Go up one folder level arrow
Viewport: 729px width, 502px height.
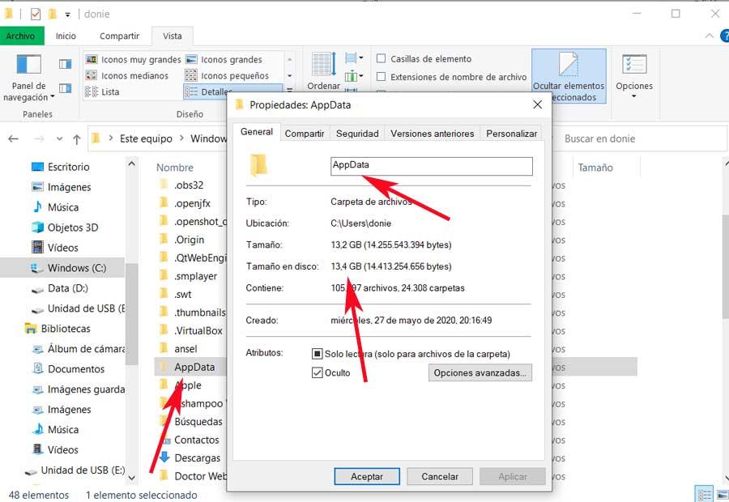(x=77, y=138)
